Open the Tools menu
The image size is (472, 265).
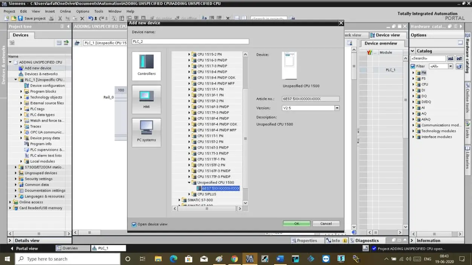pyautogui.click(x=99, y=11)
